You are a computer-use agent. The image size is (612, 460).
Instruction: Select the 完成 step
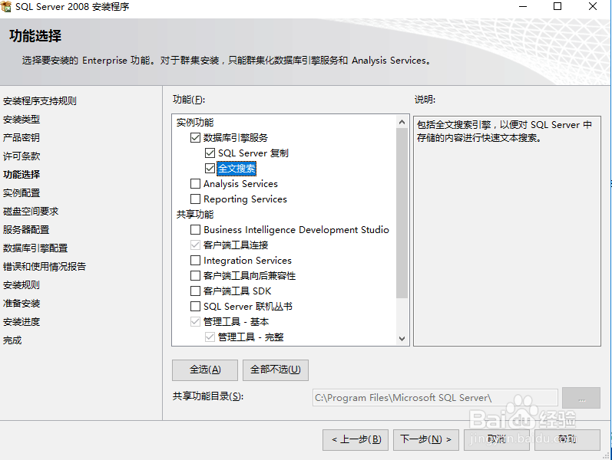(12, 340)
